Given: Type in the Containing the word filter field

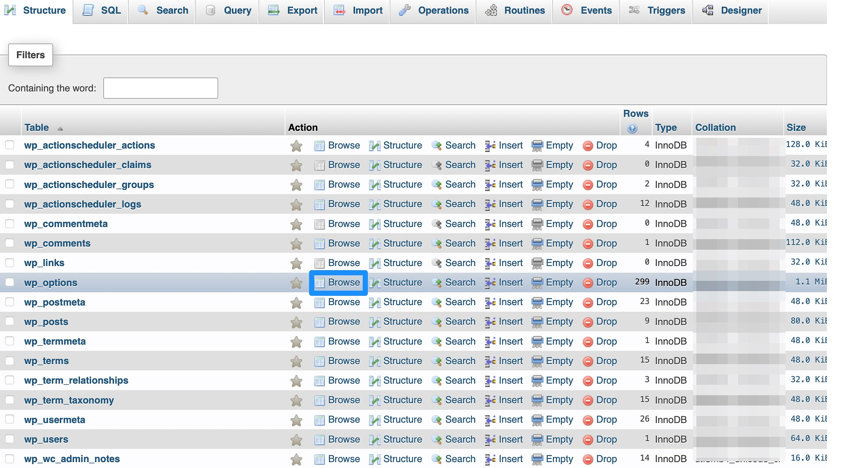Looking at the screenshot, I should (160, 88).
